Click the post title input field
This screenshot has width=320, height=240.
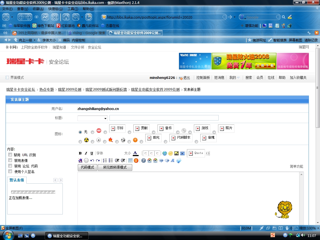pyautogui.click(x=164, y=118)
